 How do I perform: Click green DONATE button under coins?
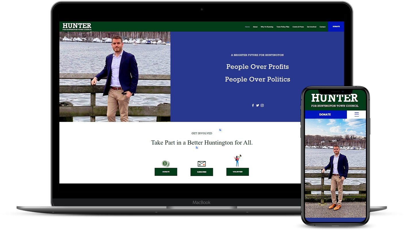(166, 172)
